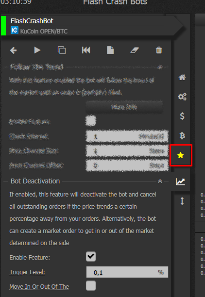Delete the bot with trash icon
The height and width of the screenshot is (297, 205).
159,50
